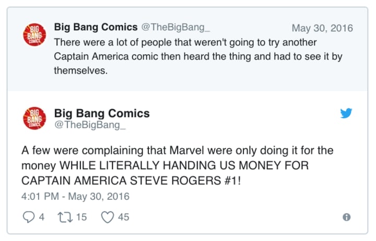The width and height of the screenshot is (376, 241).
Task: Click the reply speech bubble icon
Action: (28, 217)
